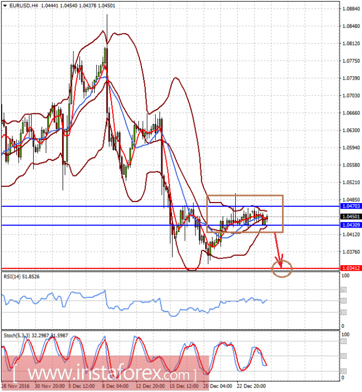Click the 22 Dec 20:00 time axis label
Screen dimensions: 362x392
tap(251, 386)
